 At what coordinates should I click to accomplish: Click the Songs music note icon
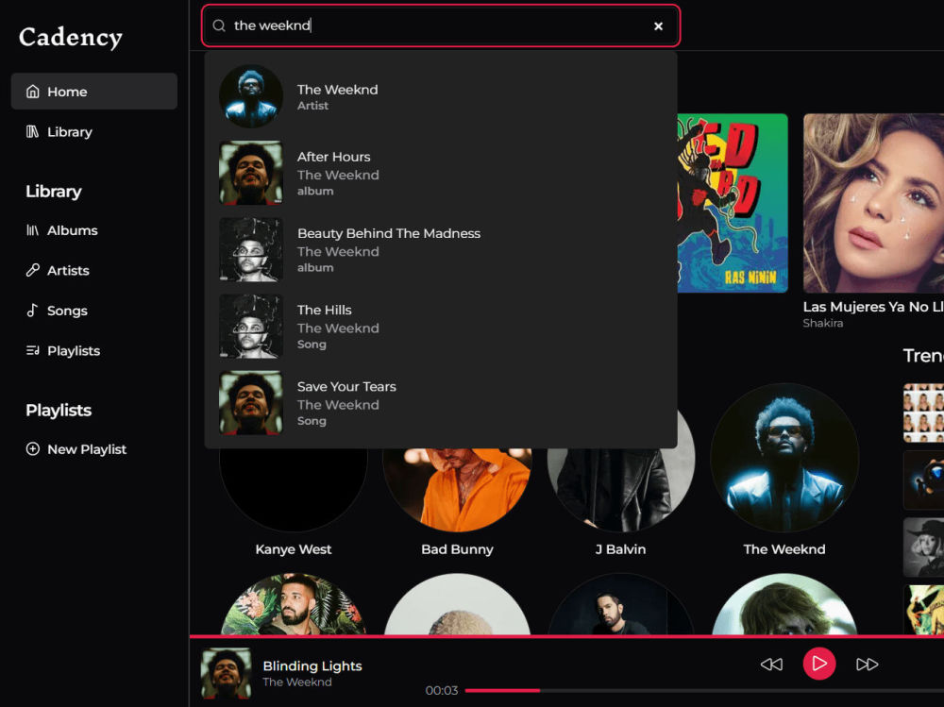click(x=32, y=311)
